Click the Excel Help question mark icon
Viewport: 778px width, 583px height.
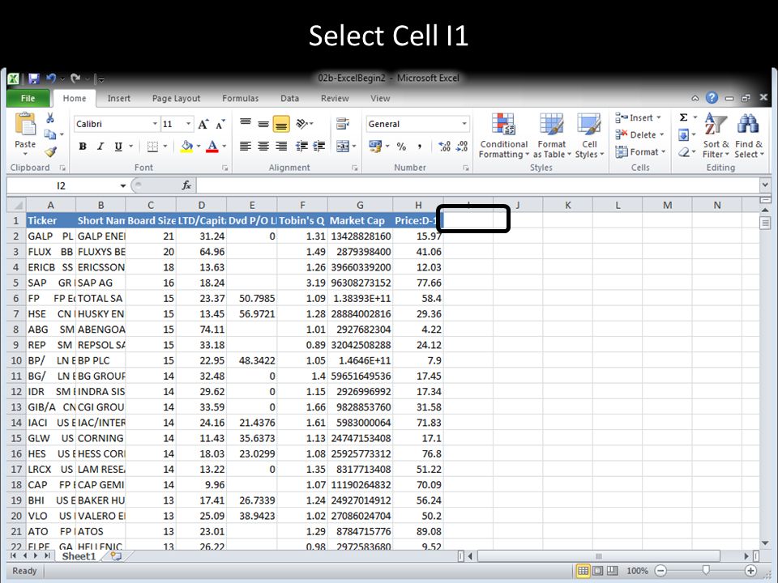click(x=712, y=98)
